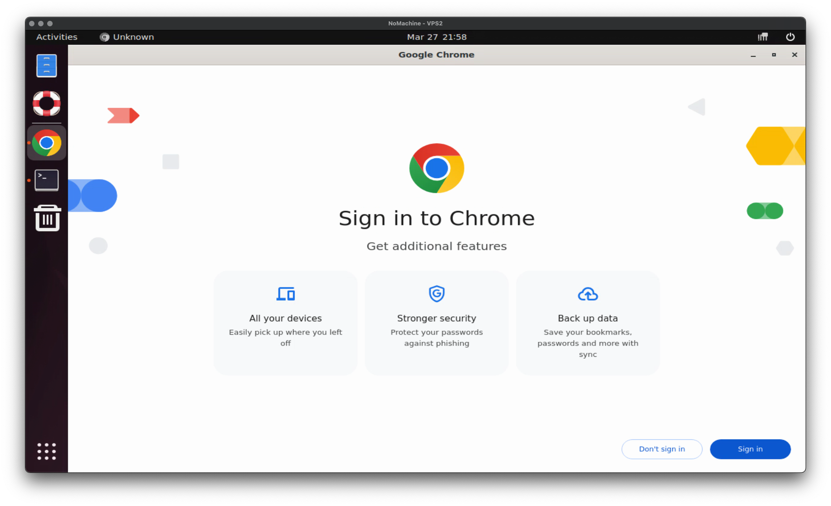Open the Files app in the dock
The image size is (831, 506).
46,66
